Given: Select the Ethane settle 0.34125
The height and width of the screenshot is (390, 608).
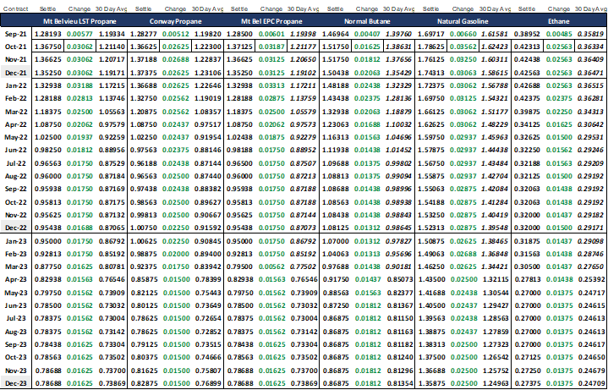Looking at the screenshot, I should click(x=527, y=124).
